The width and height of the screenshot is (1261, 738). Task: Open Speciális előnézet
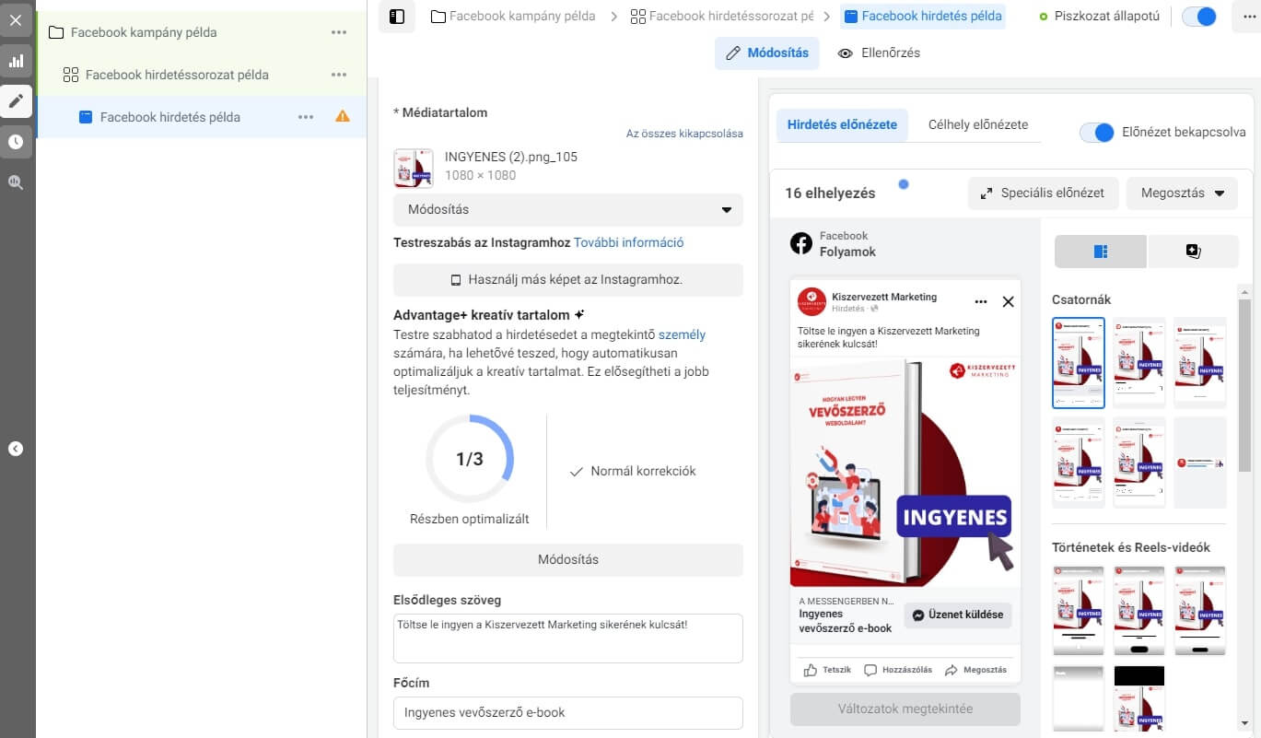1044,193
